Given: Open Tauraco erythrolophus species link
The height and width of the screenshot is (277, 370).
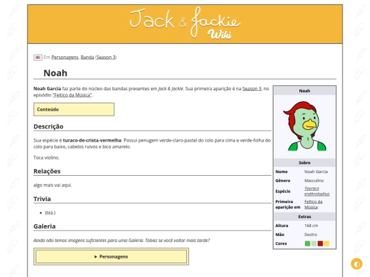Looking at the screenshot, I should 317,192.
